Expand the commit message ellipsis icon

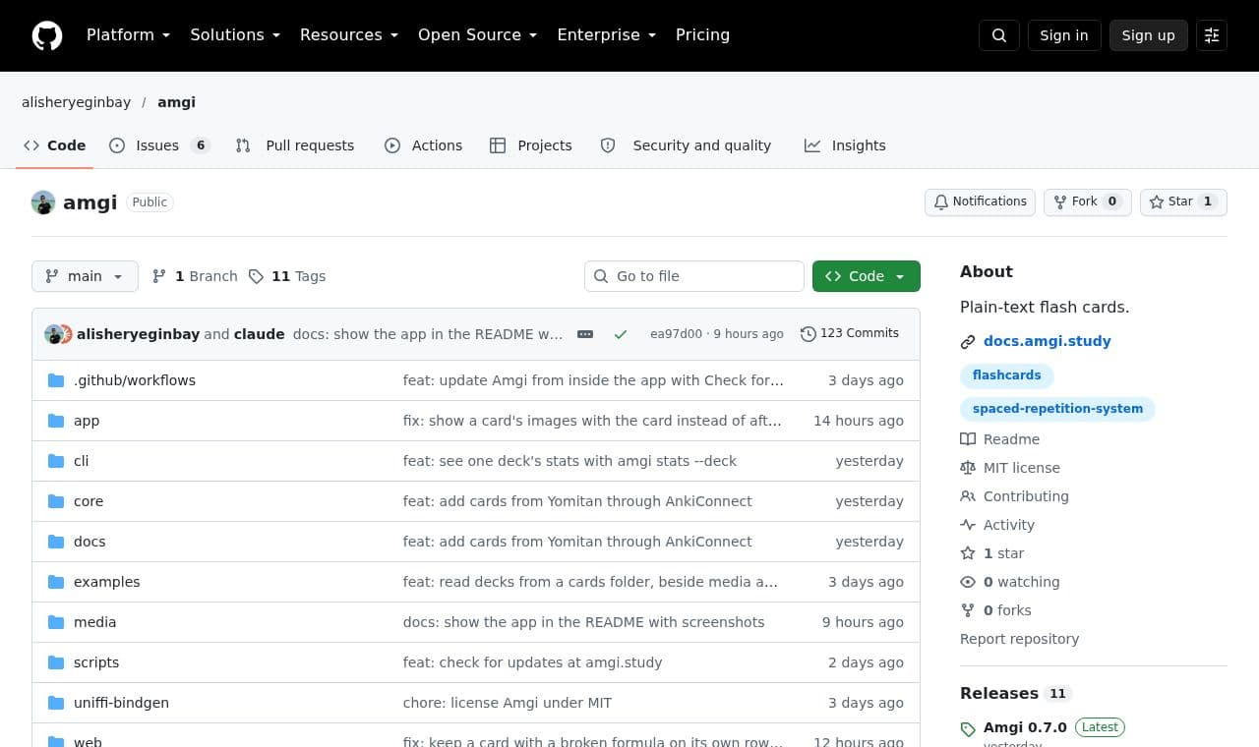(x=585, y=334)
